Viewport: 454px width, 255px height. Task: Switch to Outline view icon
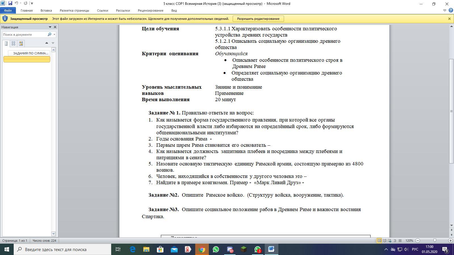click(395, 241)
